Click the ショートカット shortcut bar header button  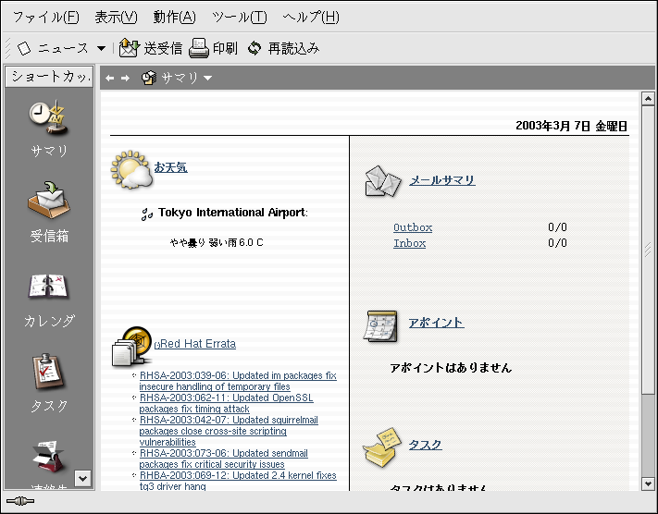(49, 77)
